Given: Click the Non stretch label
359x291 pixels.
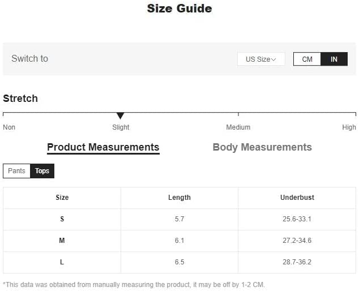Looking at the screenshot, I should coord(9,127).
